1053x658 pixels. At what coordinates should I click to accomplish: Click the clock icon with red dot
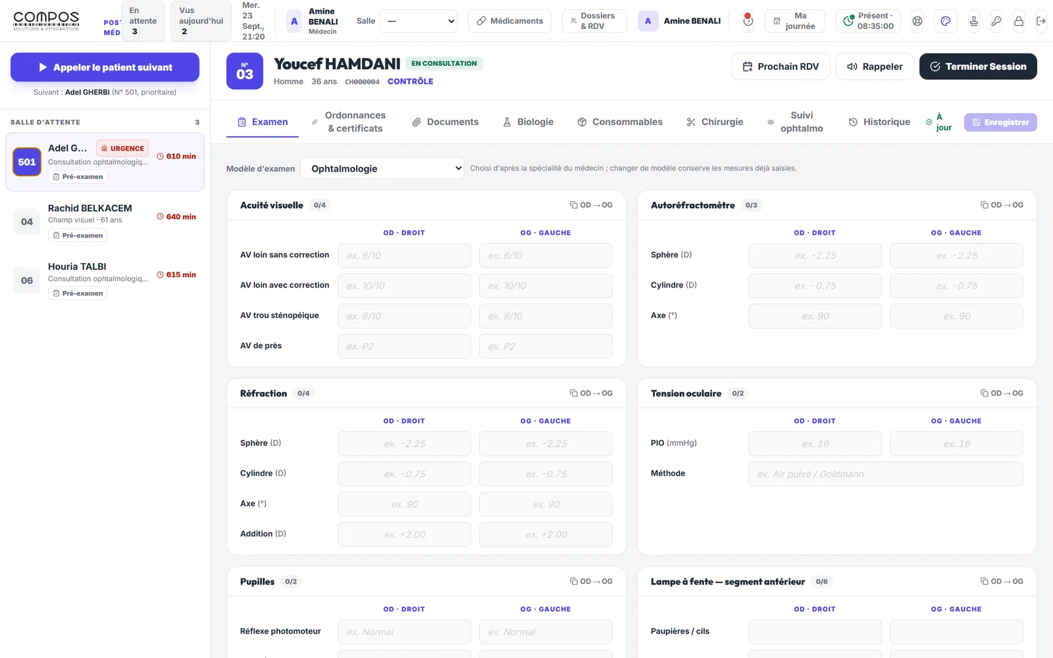pyautogui.click(x=748, y=21)
